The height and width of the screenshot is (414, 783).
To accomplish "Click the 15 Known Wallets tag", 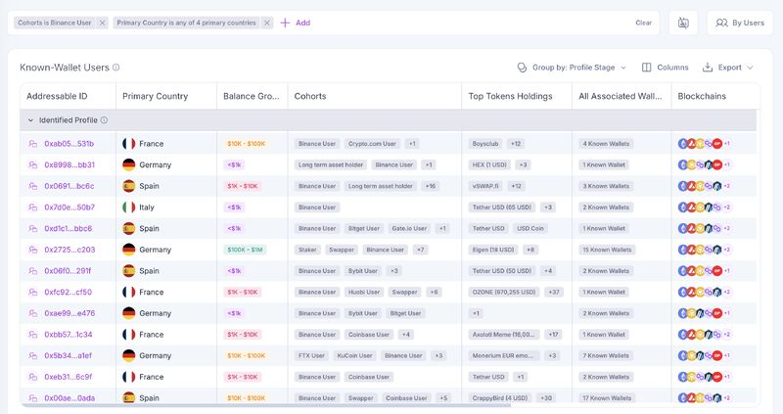I will point(607,250).
